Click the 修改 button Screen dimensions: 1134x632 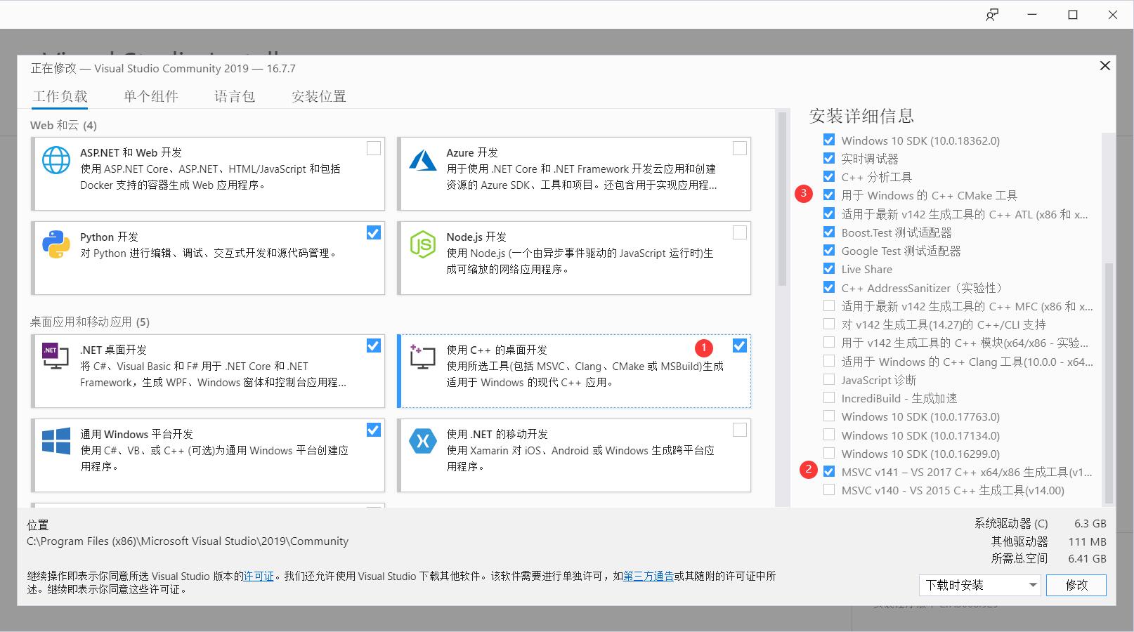coord(1076,585)
